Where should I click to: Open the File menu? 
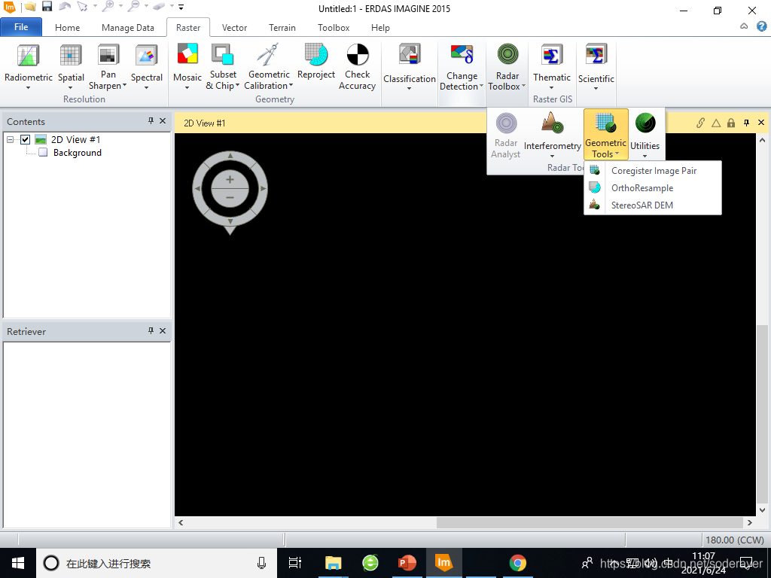[x=21, y=27]
